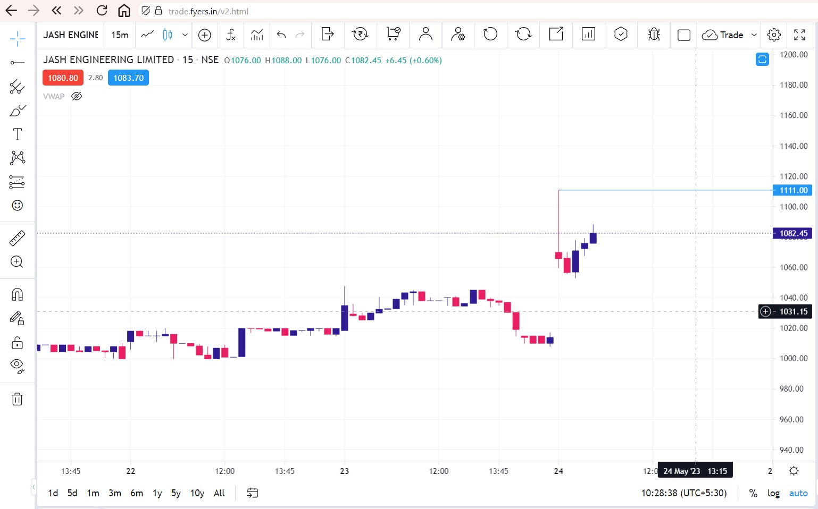
Task: Toggle auto scale mode
Action: coord(798,493)
